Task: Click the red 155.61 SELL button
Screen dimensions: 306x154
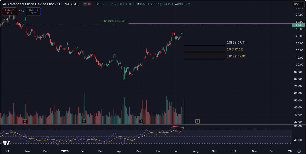Action: point(9,11)
